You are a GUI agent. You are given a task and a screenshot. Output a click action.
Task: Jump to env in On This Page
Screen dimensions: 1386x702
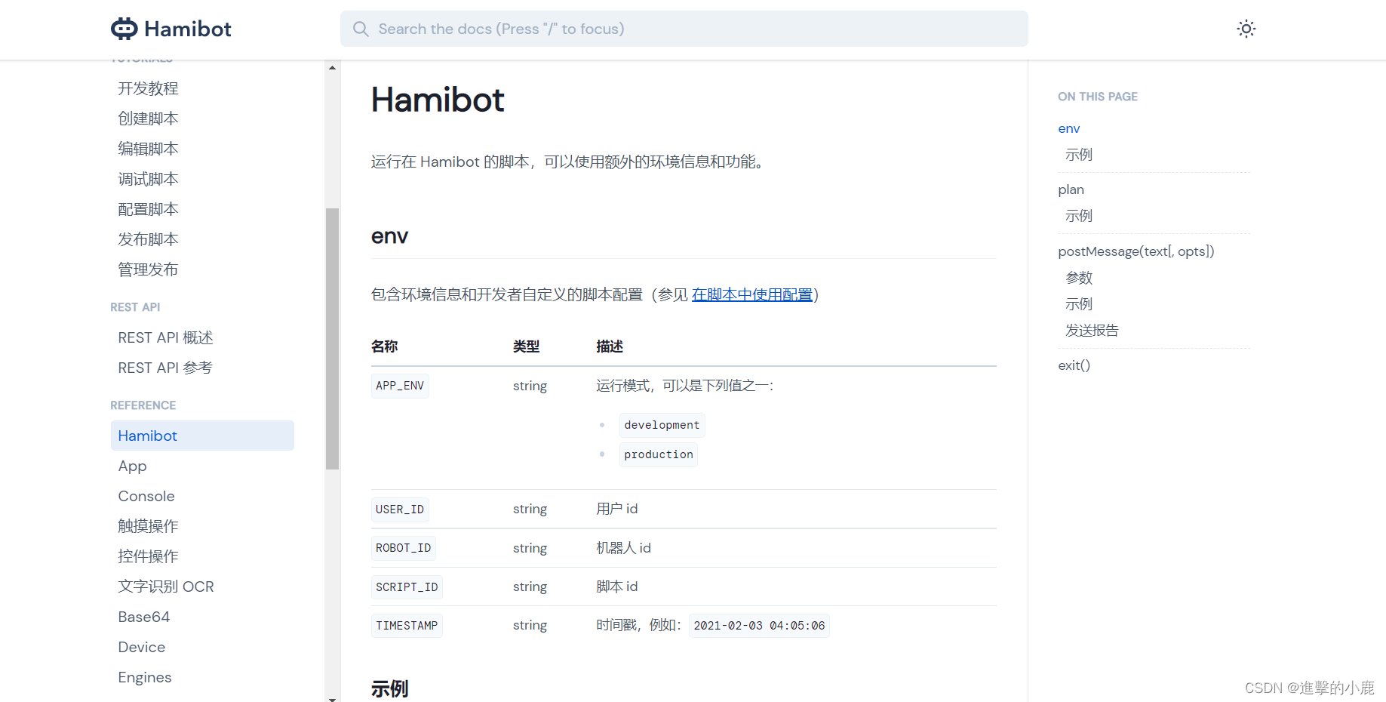(x=1068, y=128)
